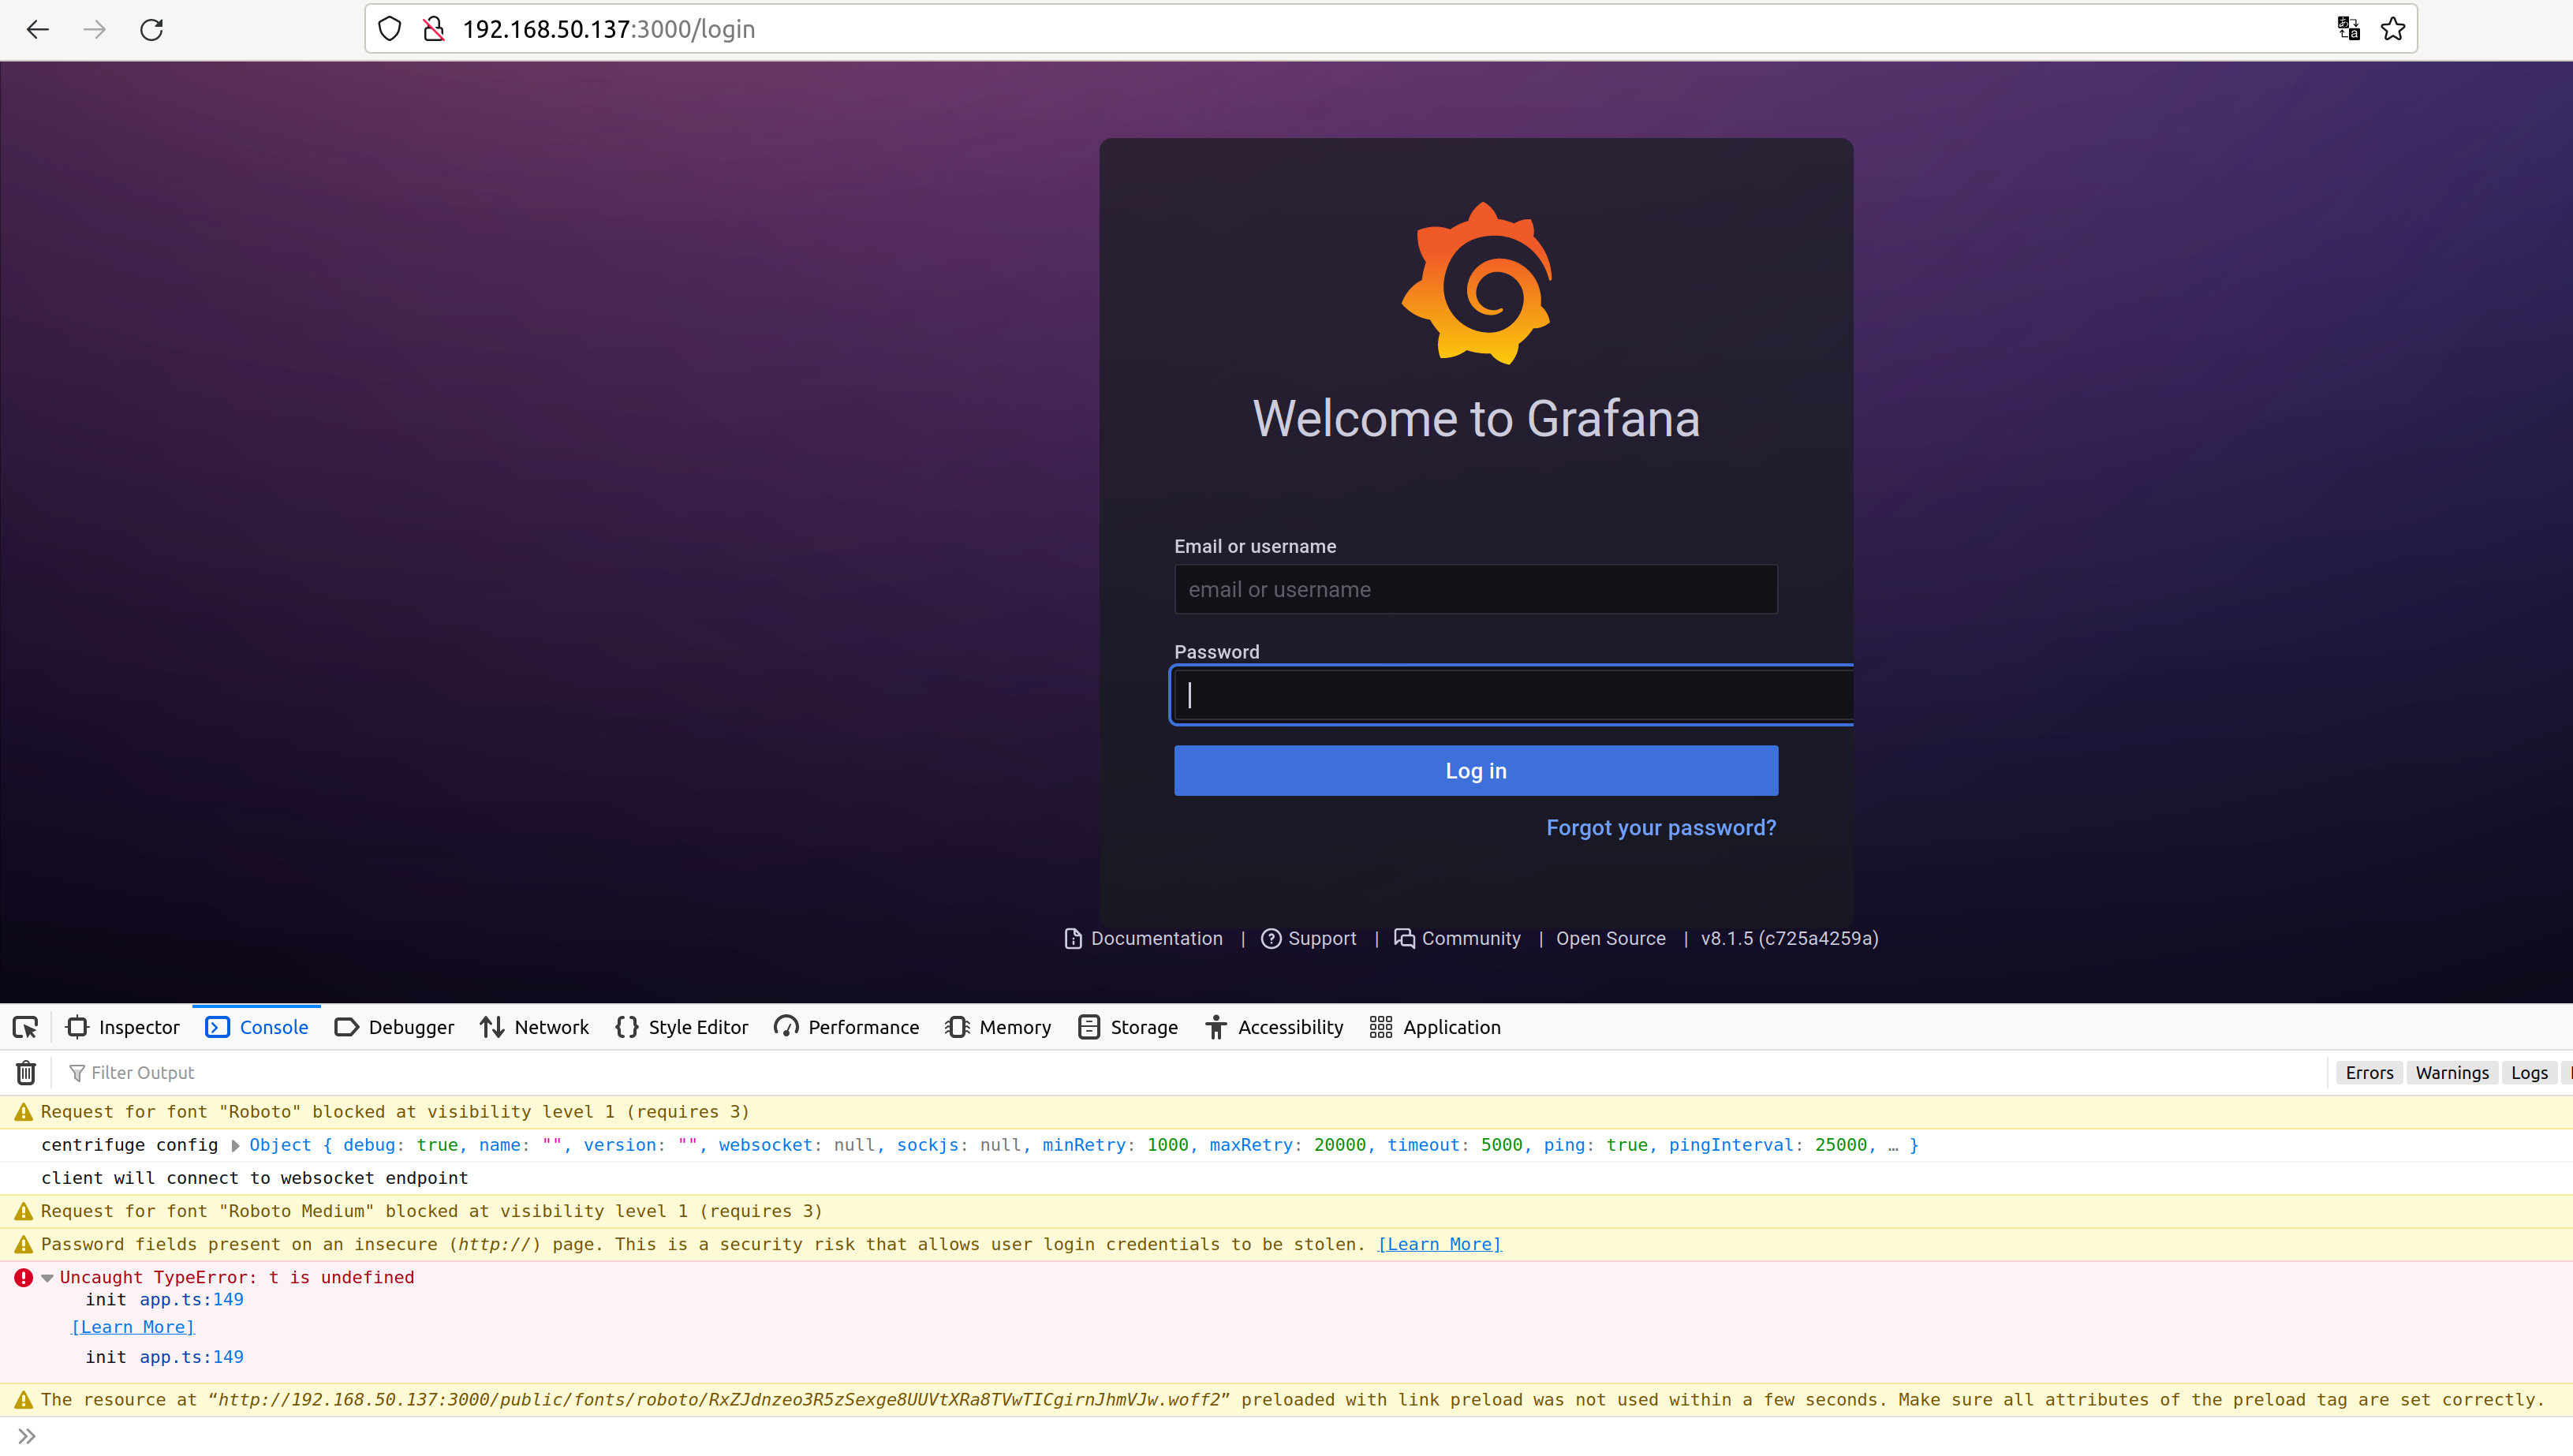
Task: Toggle the Logs filter in console
Action: pos(2529,1072)
